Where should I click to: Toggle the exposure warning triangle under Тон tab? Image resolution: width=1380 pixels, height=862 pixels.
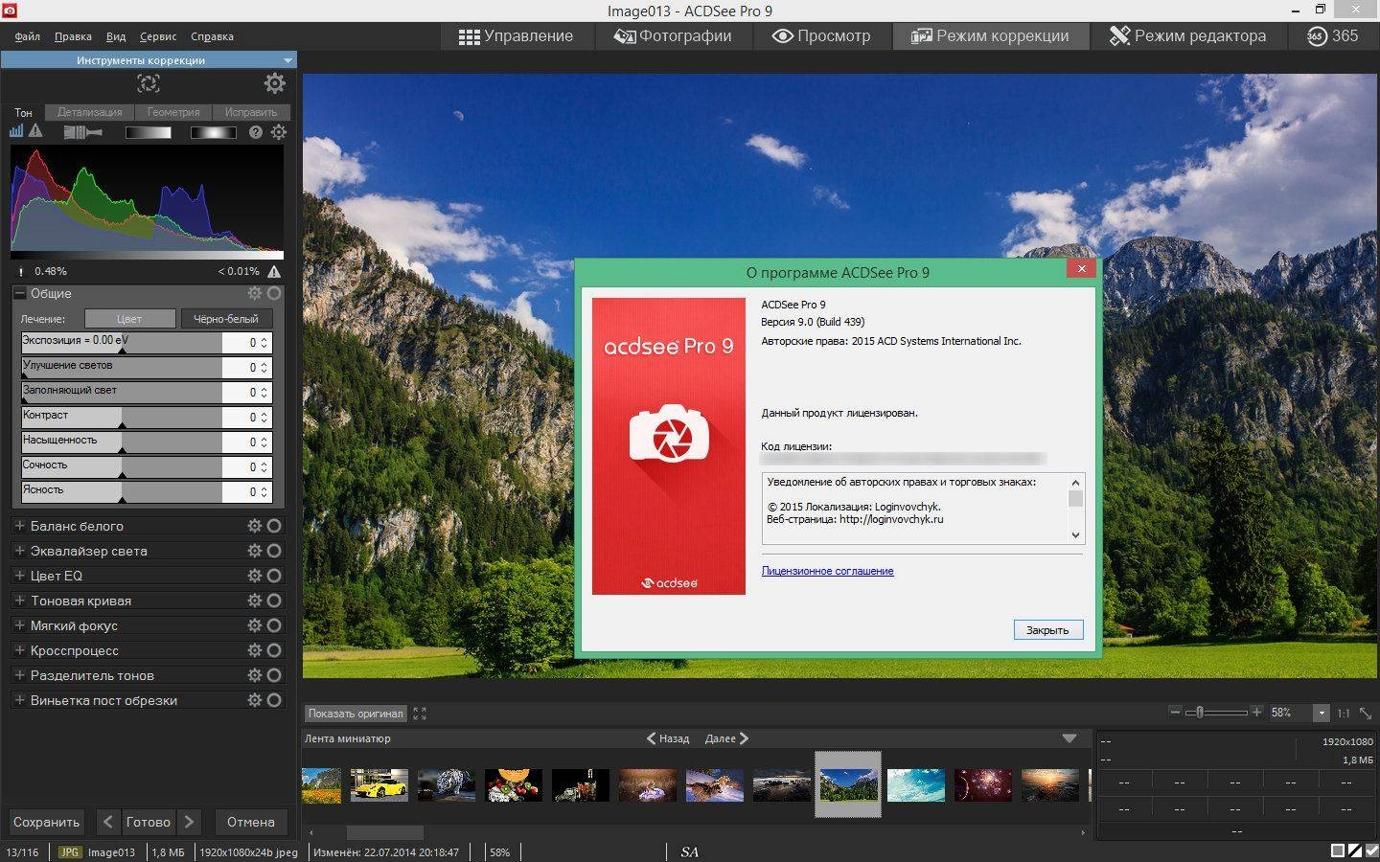[x=36, y=131]
